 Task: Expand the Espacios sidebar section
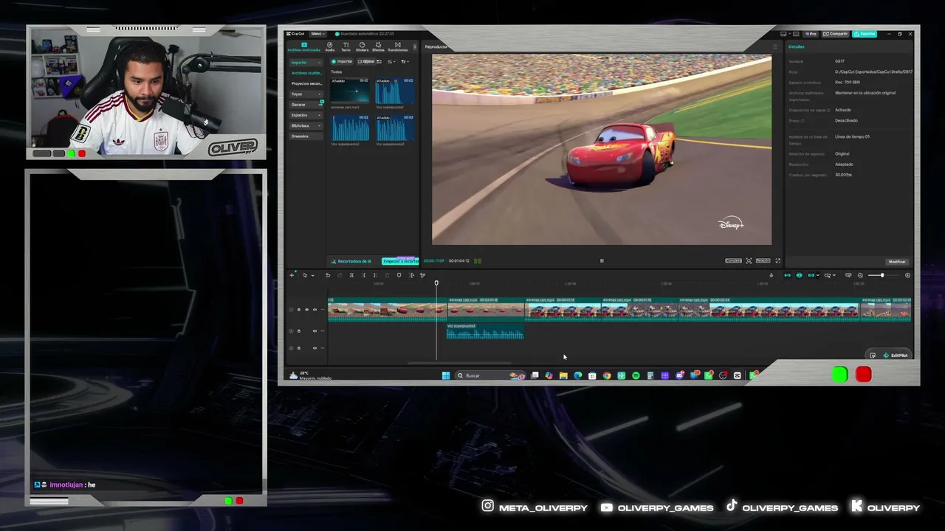click(306, 115)
